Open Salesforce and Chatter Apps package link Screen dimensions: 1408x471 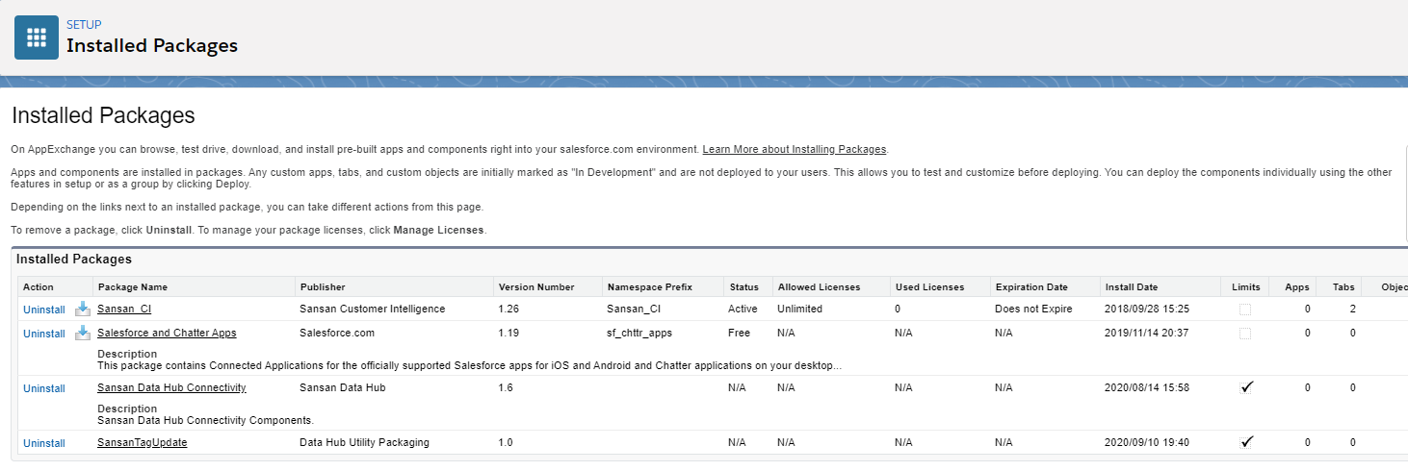point(167,333)
